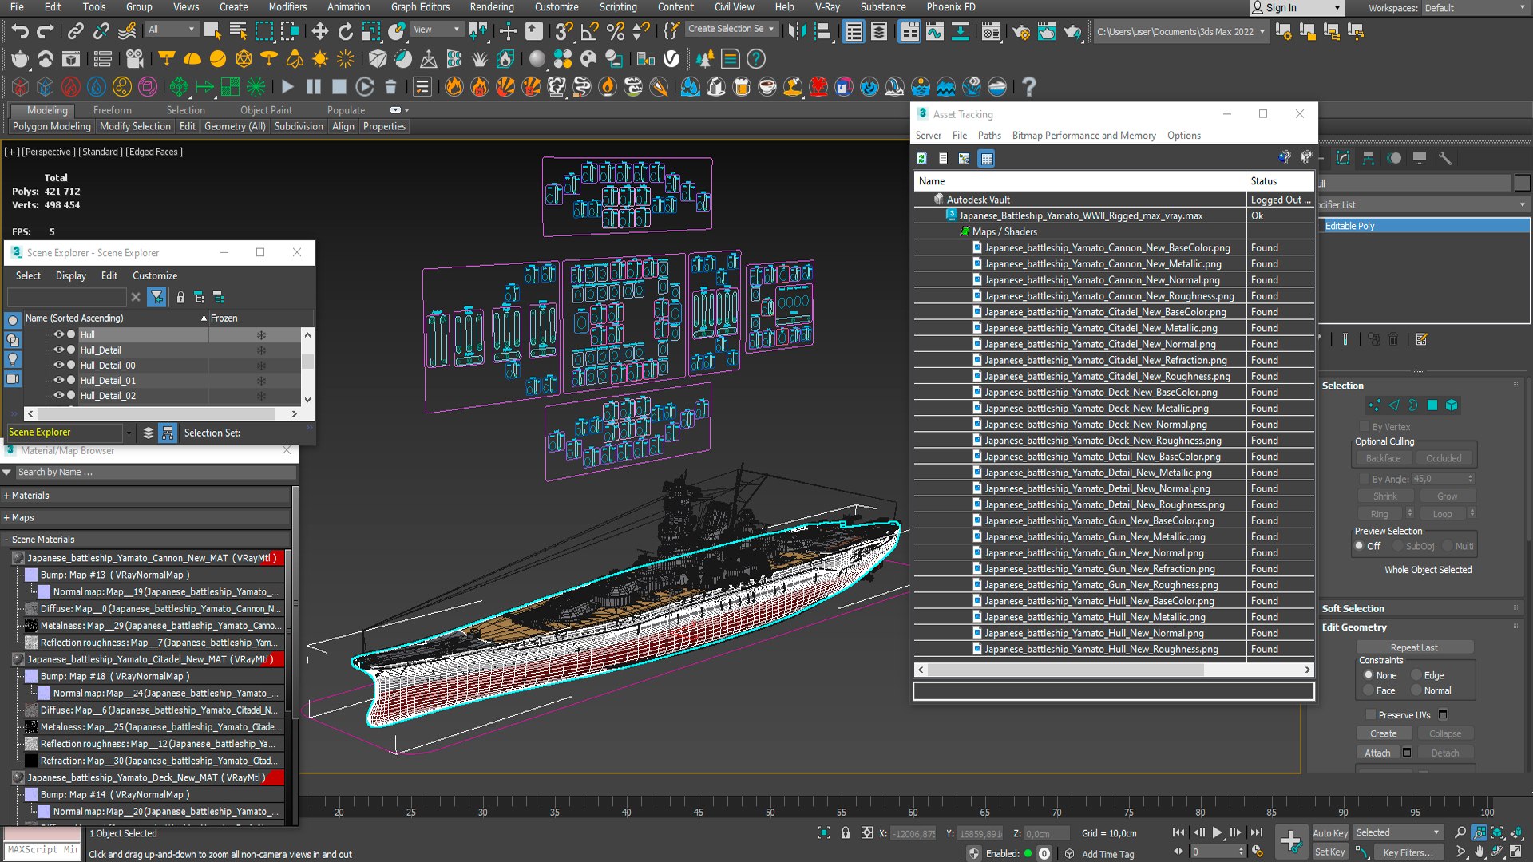Image resolution: width=1533 pixels, height=862 pixels.
Task: Click the Auto Key button
Action: [x=1329, y=832]
